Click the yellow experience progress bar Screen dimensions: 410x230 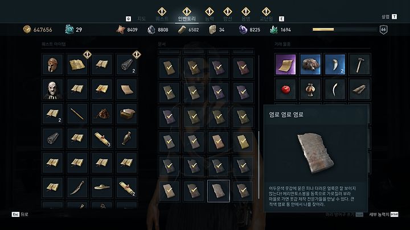click(344, 30)
